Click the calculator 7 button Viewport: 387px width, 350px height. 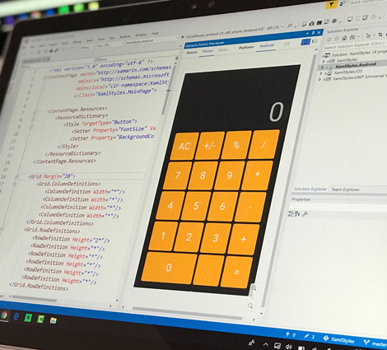(x=178, y=175)
